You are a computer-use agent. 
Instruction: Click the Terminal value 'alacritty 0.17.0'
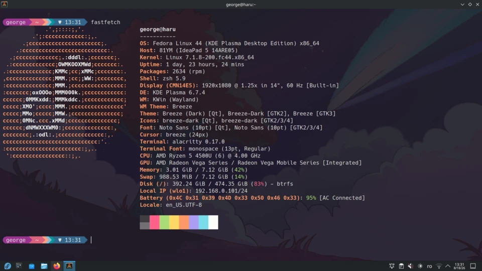click(198, 142)
